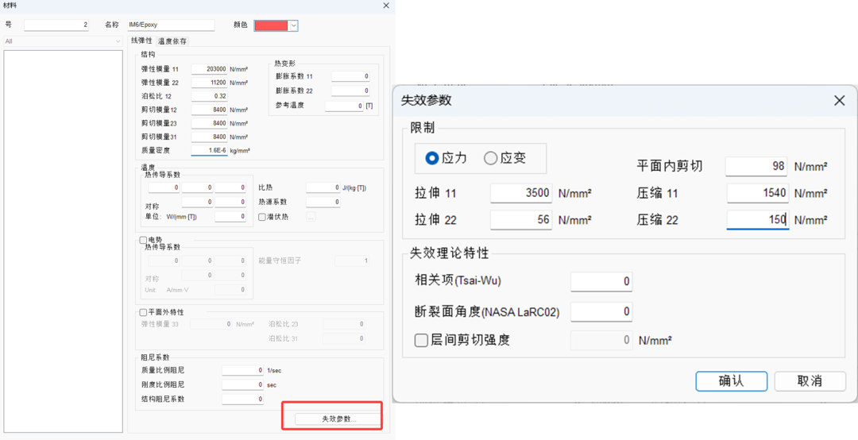Edit the 剪切模量12 value field
The width and height of the screenshot is (858, 440).
pos(209,110)
